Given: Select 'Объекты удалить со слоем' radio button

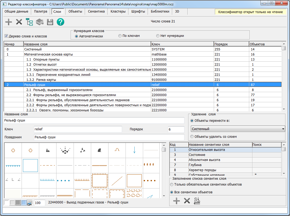Looking at the screenshot, I should point(192,137).
